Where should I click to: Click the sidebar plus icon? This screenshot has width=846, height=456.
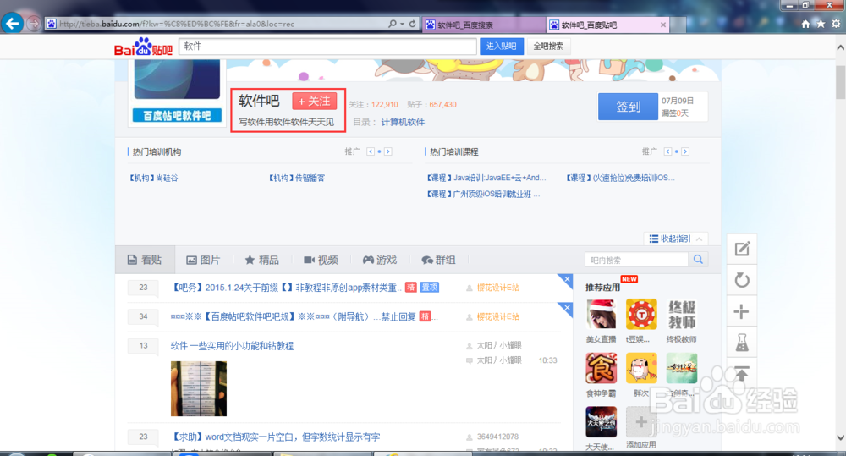click(742, 311)
